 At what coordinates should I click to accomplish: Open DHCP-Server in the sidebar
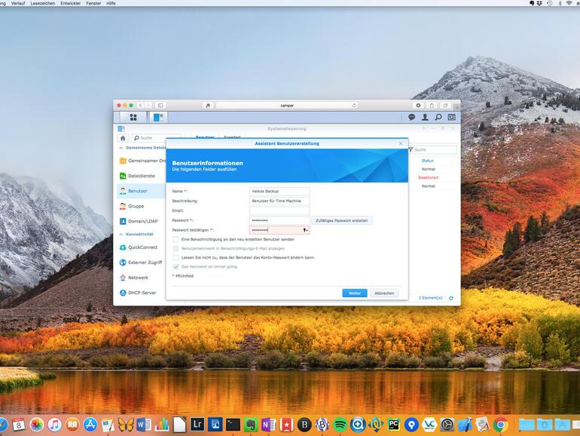(141, 293)
